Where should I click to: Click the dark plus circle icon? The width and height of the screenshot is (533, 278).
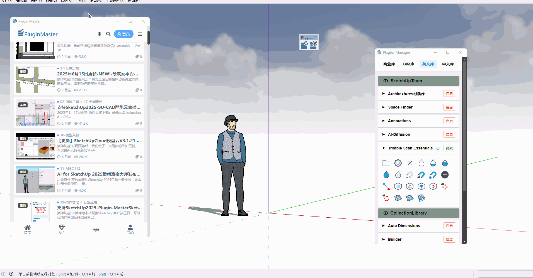click(445, 175)
